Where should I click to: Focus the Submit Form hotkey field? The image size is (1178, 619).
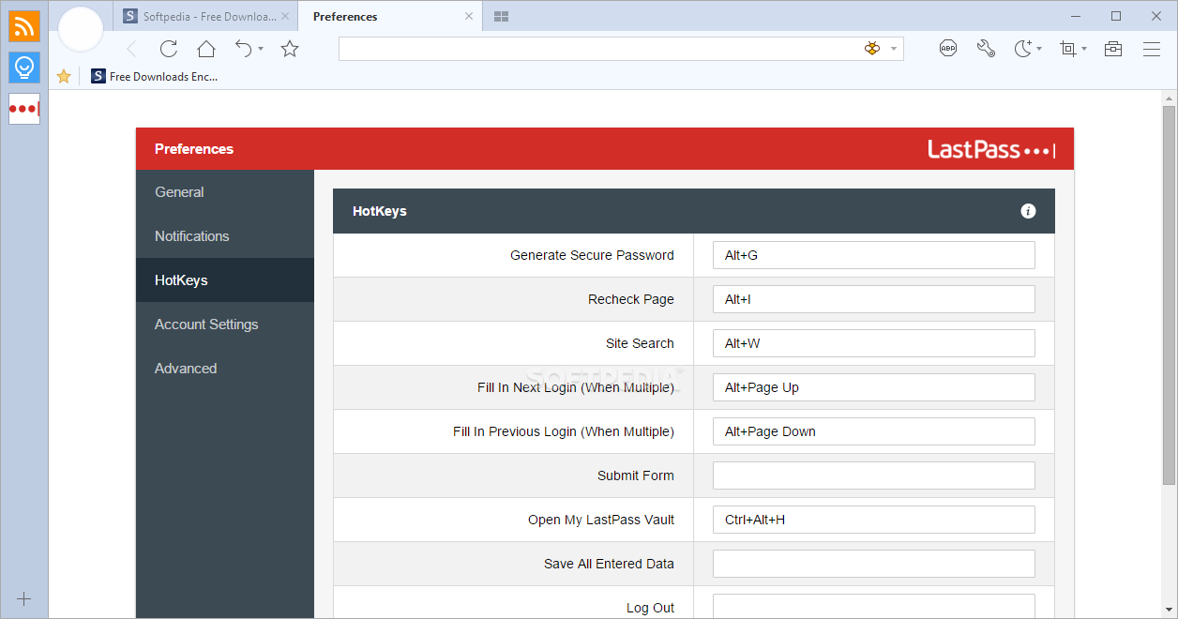pyautogui.click(x=873, y=476)
